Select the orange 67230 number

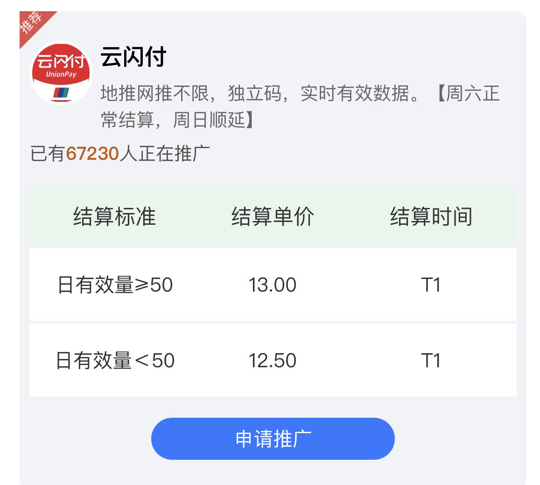pos(92,154)
